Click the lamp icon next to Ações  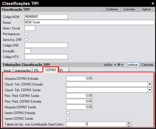(x=119, y=65)
